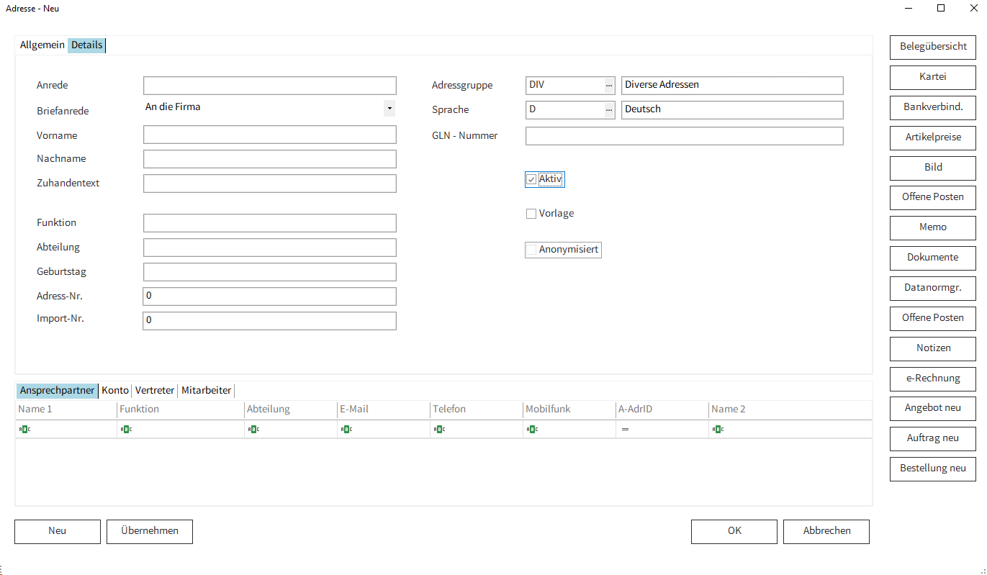Click the filter icon under E-Mail column
Image resolution: width=987 pixels, height=575 pixels.
click(x=346, y=430)
